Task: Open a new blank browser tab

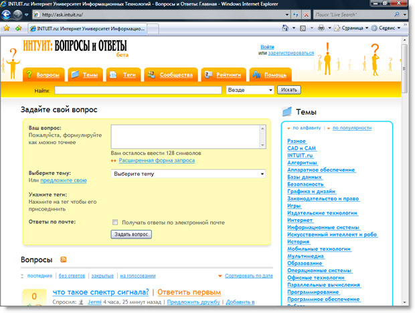Action: 153,29
